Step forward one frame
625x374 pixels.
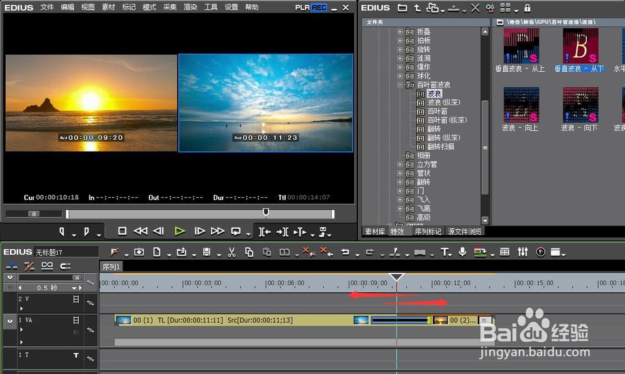(x=199, y=231)
